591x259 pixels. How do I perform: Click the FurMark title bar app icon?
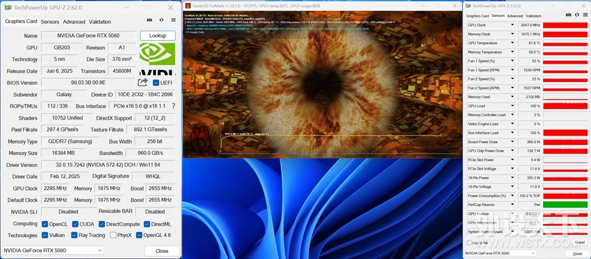pos(188,6)
